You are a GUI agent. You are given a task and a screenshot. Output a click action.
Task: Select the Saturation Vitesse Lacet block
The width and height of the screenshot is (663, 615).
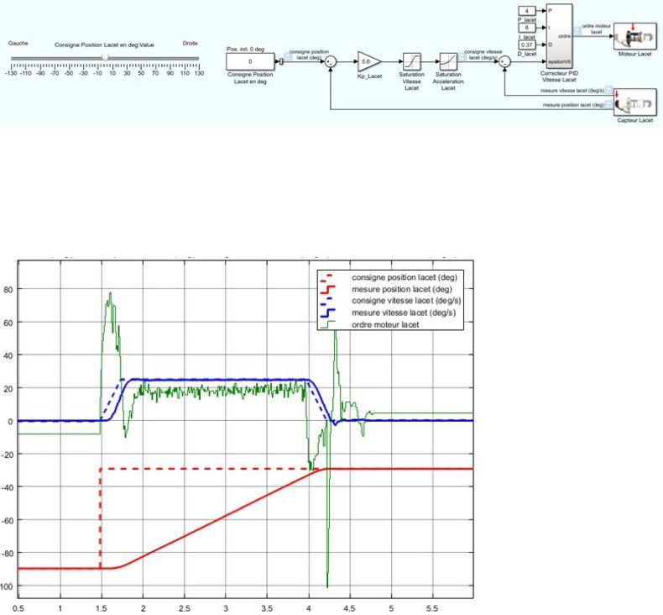412,61
